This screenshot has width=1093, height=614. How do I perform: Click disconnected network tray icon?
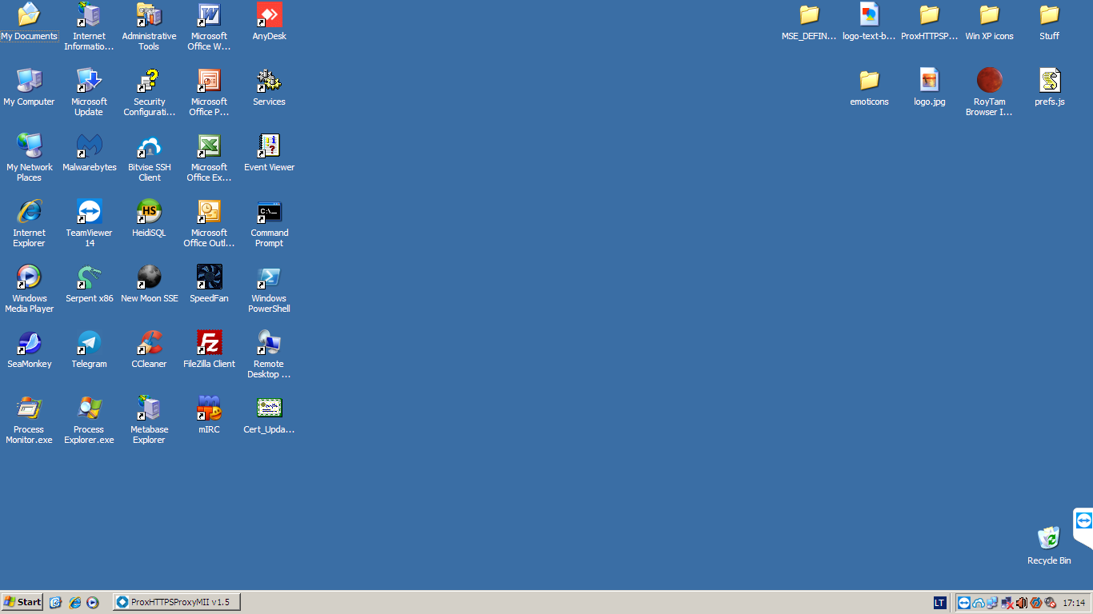tap(1007, 603)
